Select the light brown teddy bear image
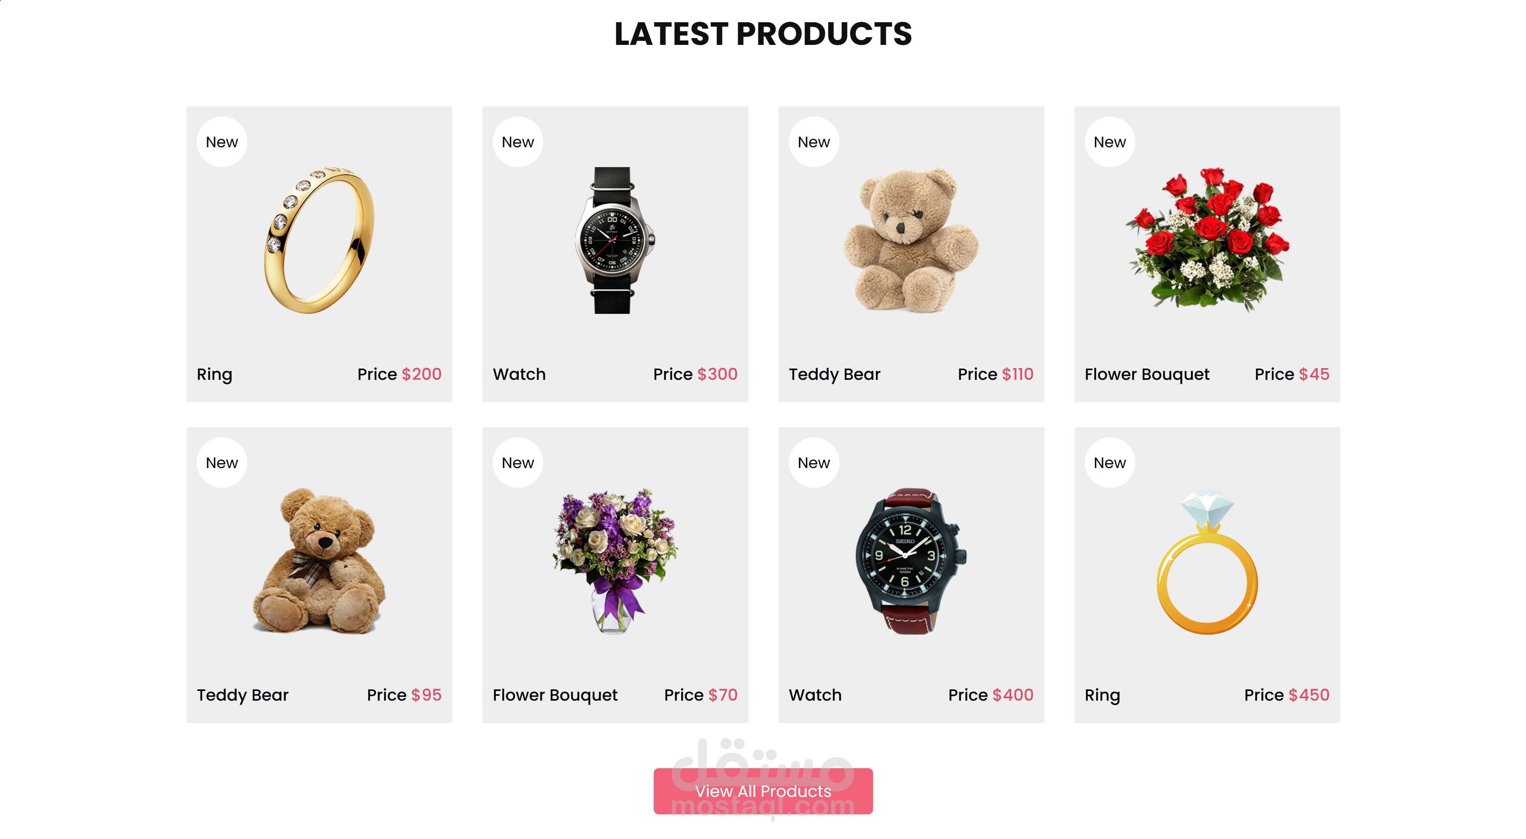 point(910,240)
